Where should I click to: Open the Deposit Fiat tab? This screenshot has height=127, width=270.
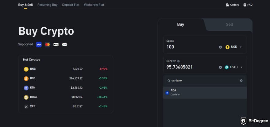pyautogui.click(x=71, y=5)
